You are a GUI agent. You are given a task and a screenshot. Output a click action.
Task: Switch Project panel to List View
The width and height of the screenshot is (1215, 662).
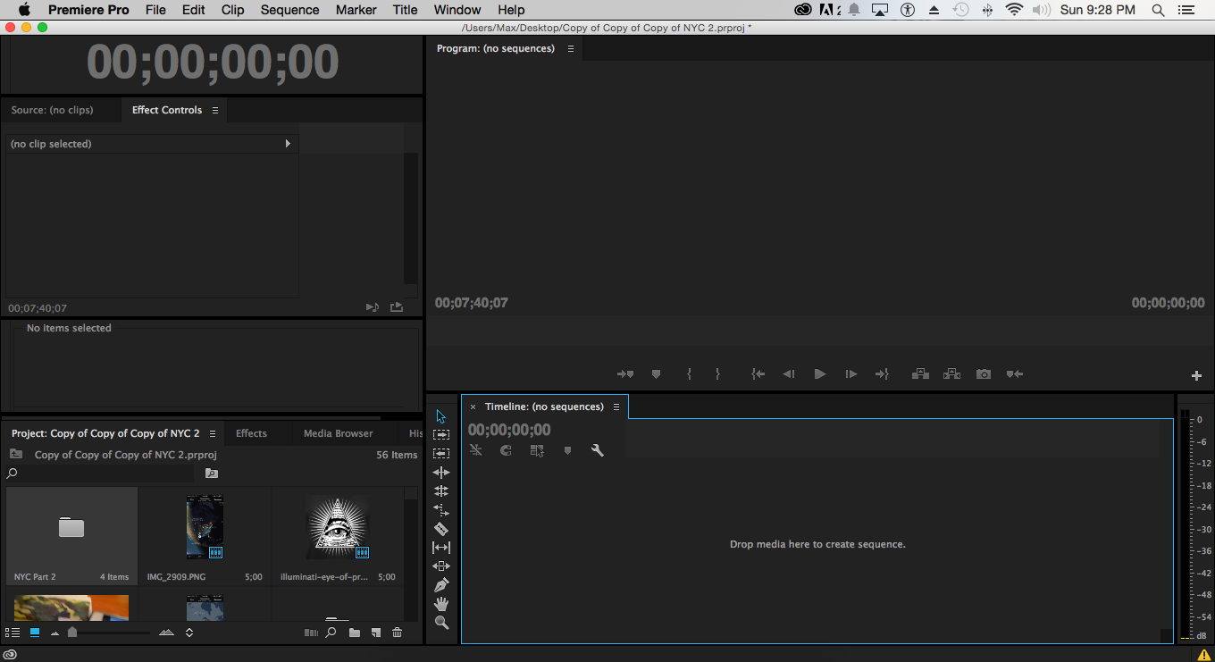(13, 633)
